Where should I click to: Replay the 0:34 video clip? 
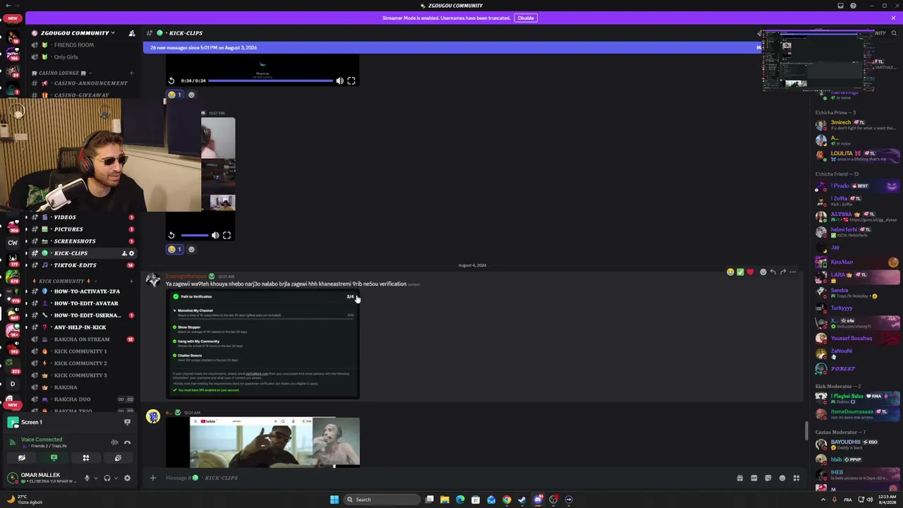(171, 80)
